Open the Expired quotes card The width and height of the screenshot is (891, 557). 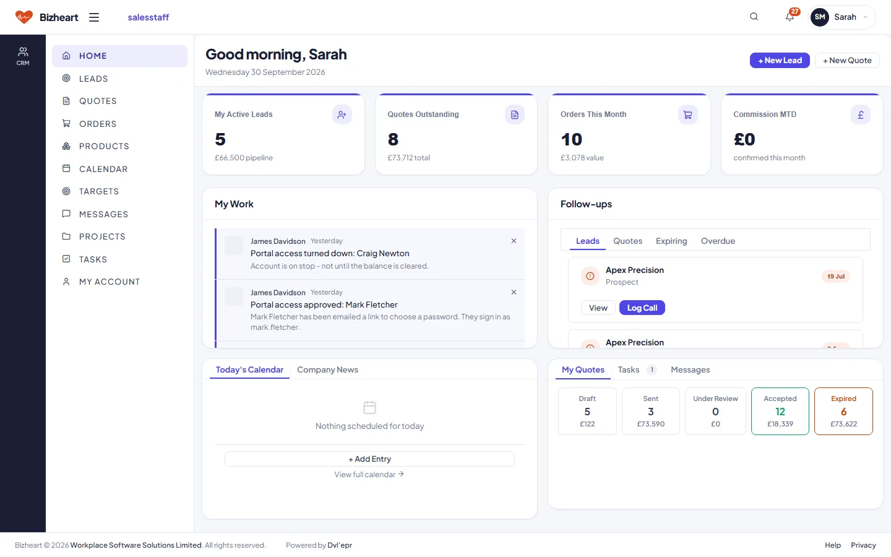point(843,411)
